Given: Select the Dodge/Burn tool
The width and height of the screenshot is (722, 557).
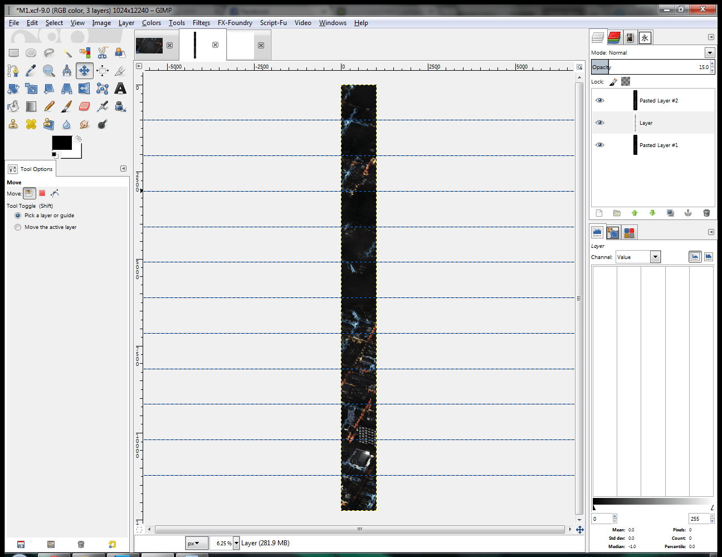Looking at the screenshot, I should click(103, 124).
